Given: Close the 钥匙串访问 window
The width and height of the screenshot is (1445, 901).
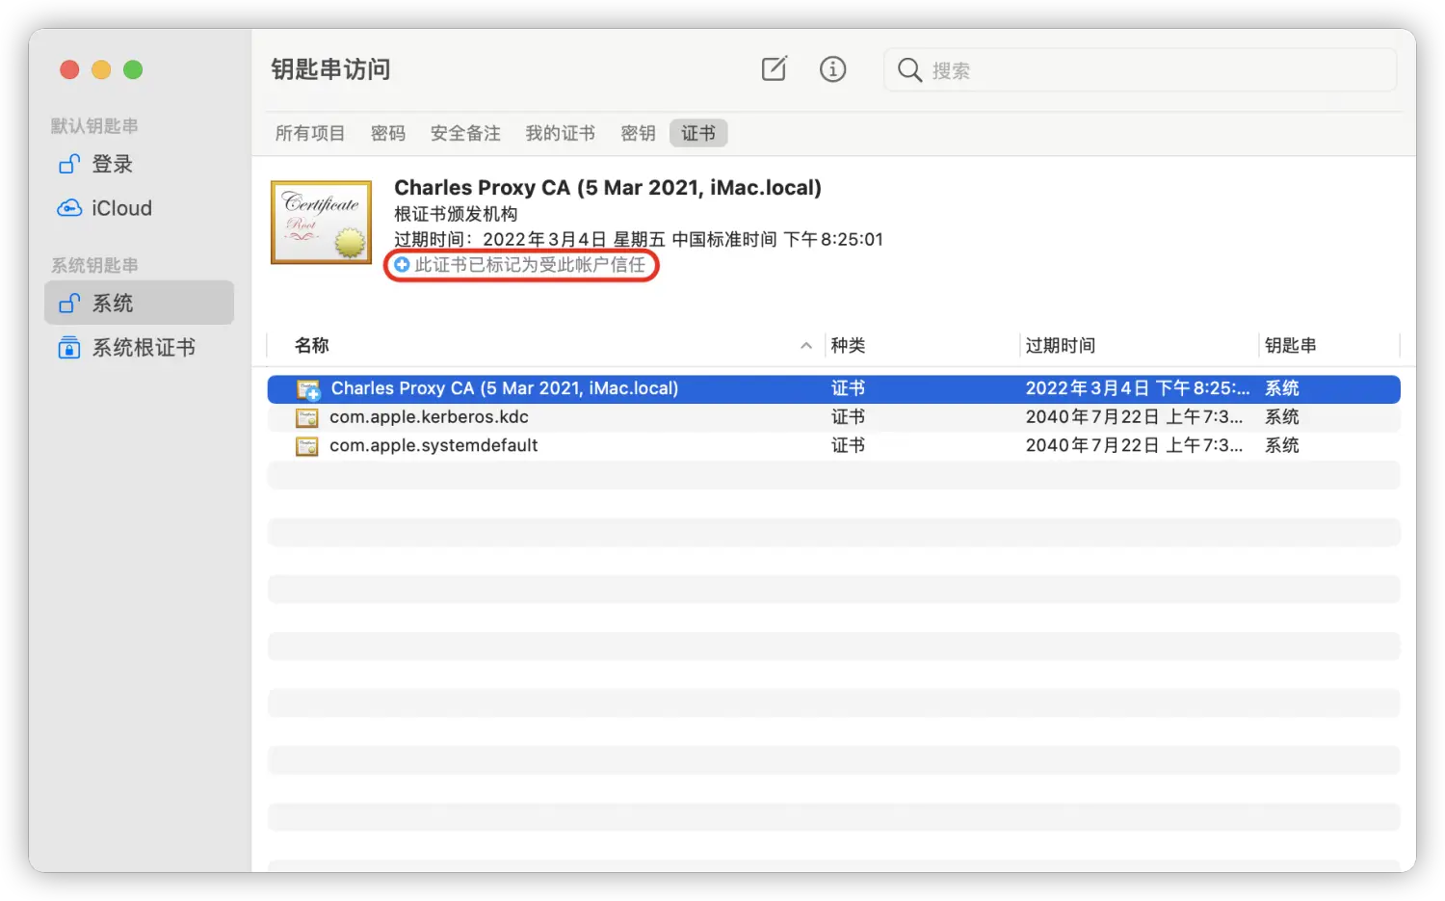Looking at the screenshot, I should click(69, 69).
